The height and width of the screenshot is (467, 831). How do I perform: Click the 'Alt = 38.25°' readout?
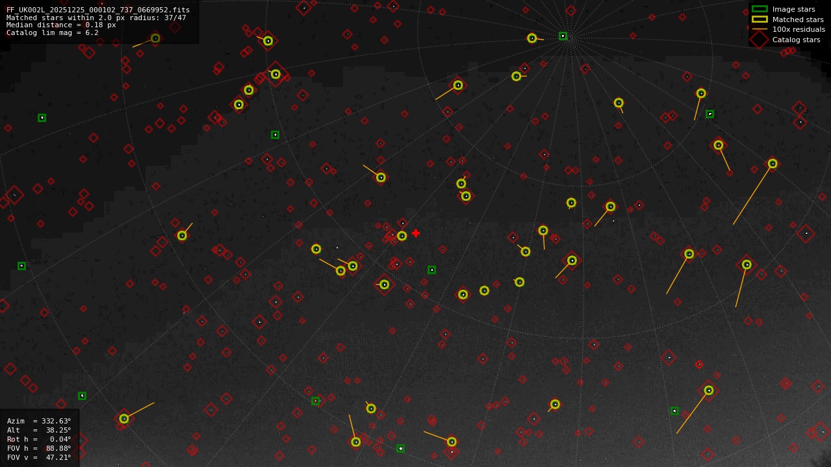point(39,430)
